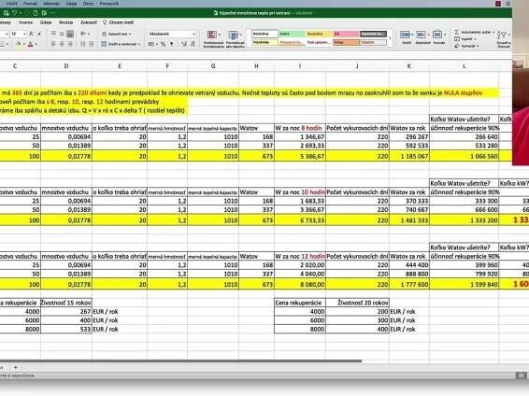Select column D header
The height and width of the screenshot is (396, 529).
click(x=66, y=66)
